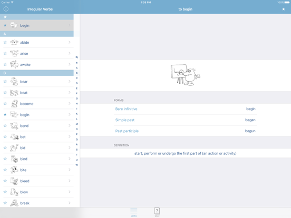Click the Bare infinitive form row

(186, 109)
